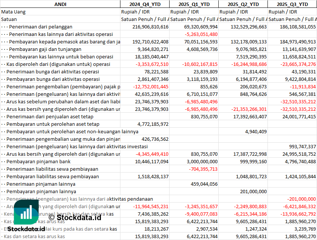Click value 1,424,105,844

point(300,176)
